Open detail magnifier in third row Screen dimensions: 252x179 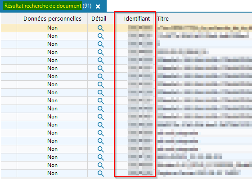click(101, 44)
